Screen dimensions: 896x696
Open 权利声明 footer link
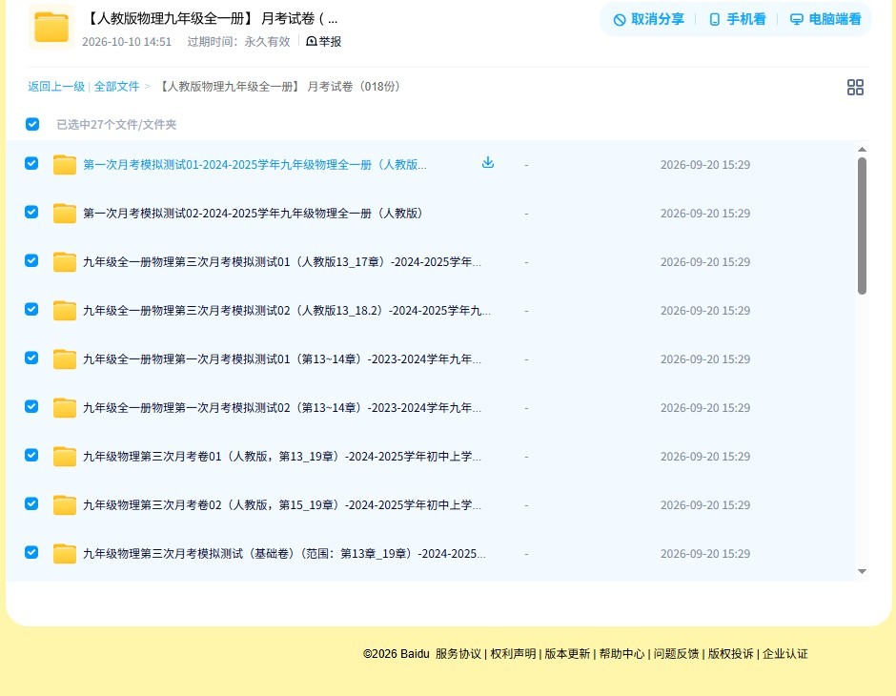[513, 654]
